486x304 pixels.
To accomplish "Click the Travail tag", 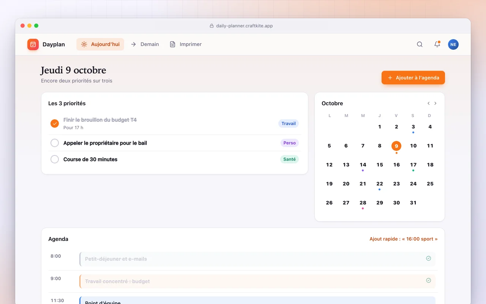I will [289, 123].
